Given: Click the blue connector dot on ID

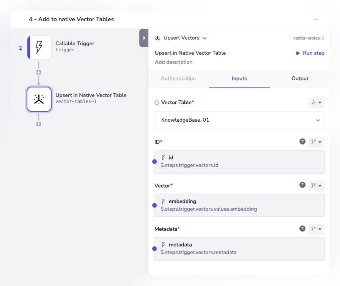Looking at the screenshot, I should (x=154, y=162).
